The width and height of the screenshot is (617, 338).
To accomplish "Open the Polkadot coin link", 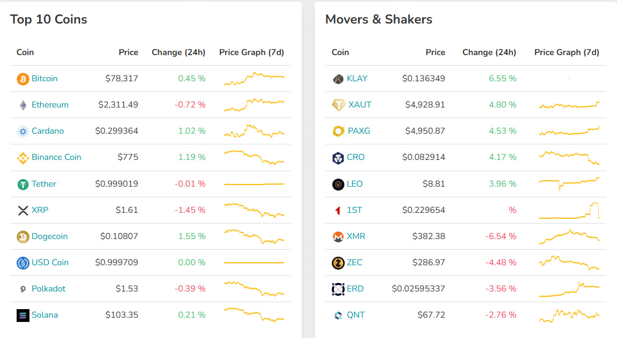I will tap(48, 289).
